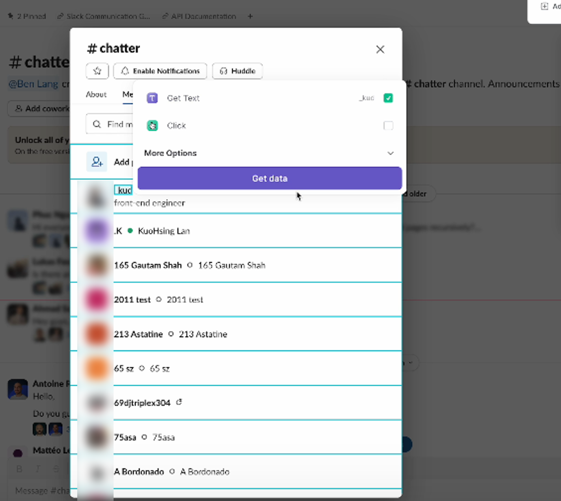The width and height of the screenshot is (561, 501).
Task: Open the API Documentation bookmark
Action: [199, 16]
